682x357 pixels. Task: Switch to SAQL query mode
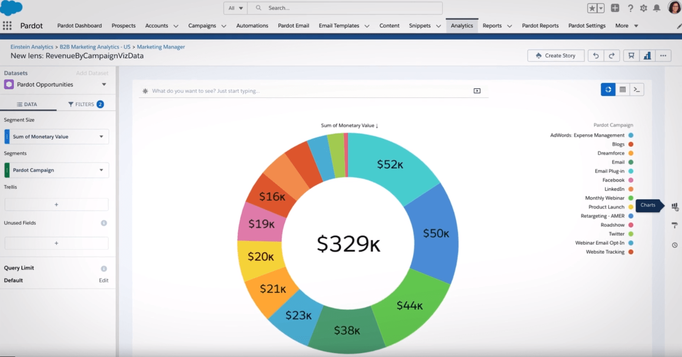pos(637,90)
